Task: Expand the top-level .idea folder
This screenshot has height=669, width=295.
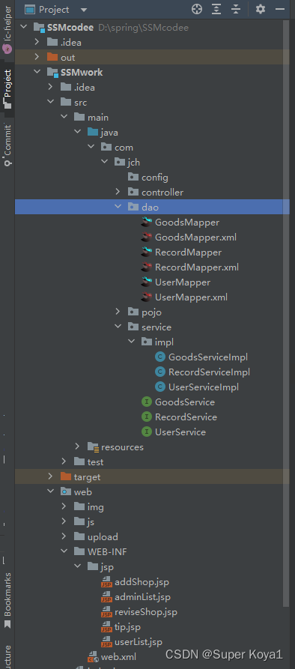Action: click(x=37, y=42)
